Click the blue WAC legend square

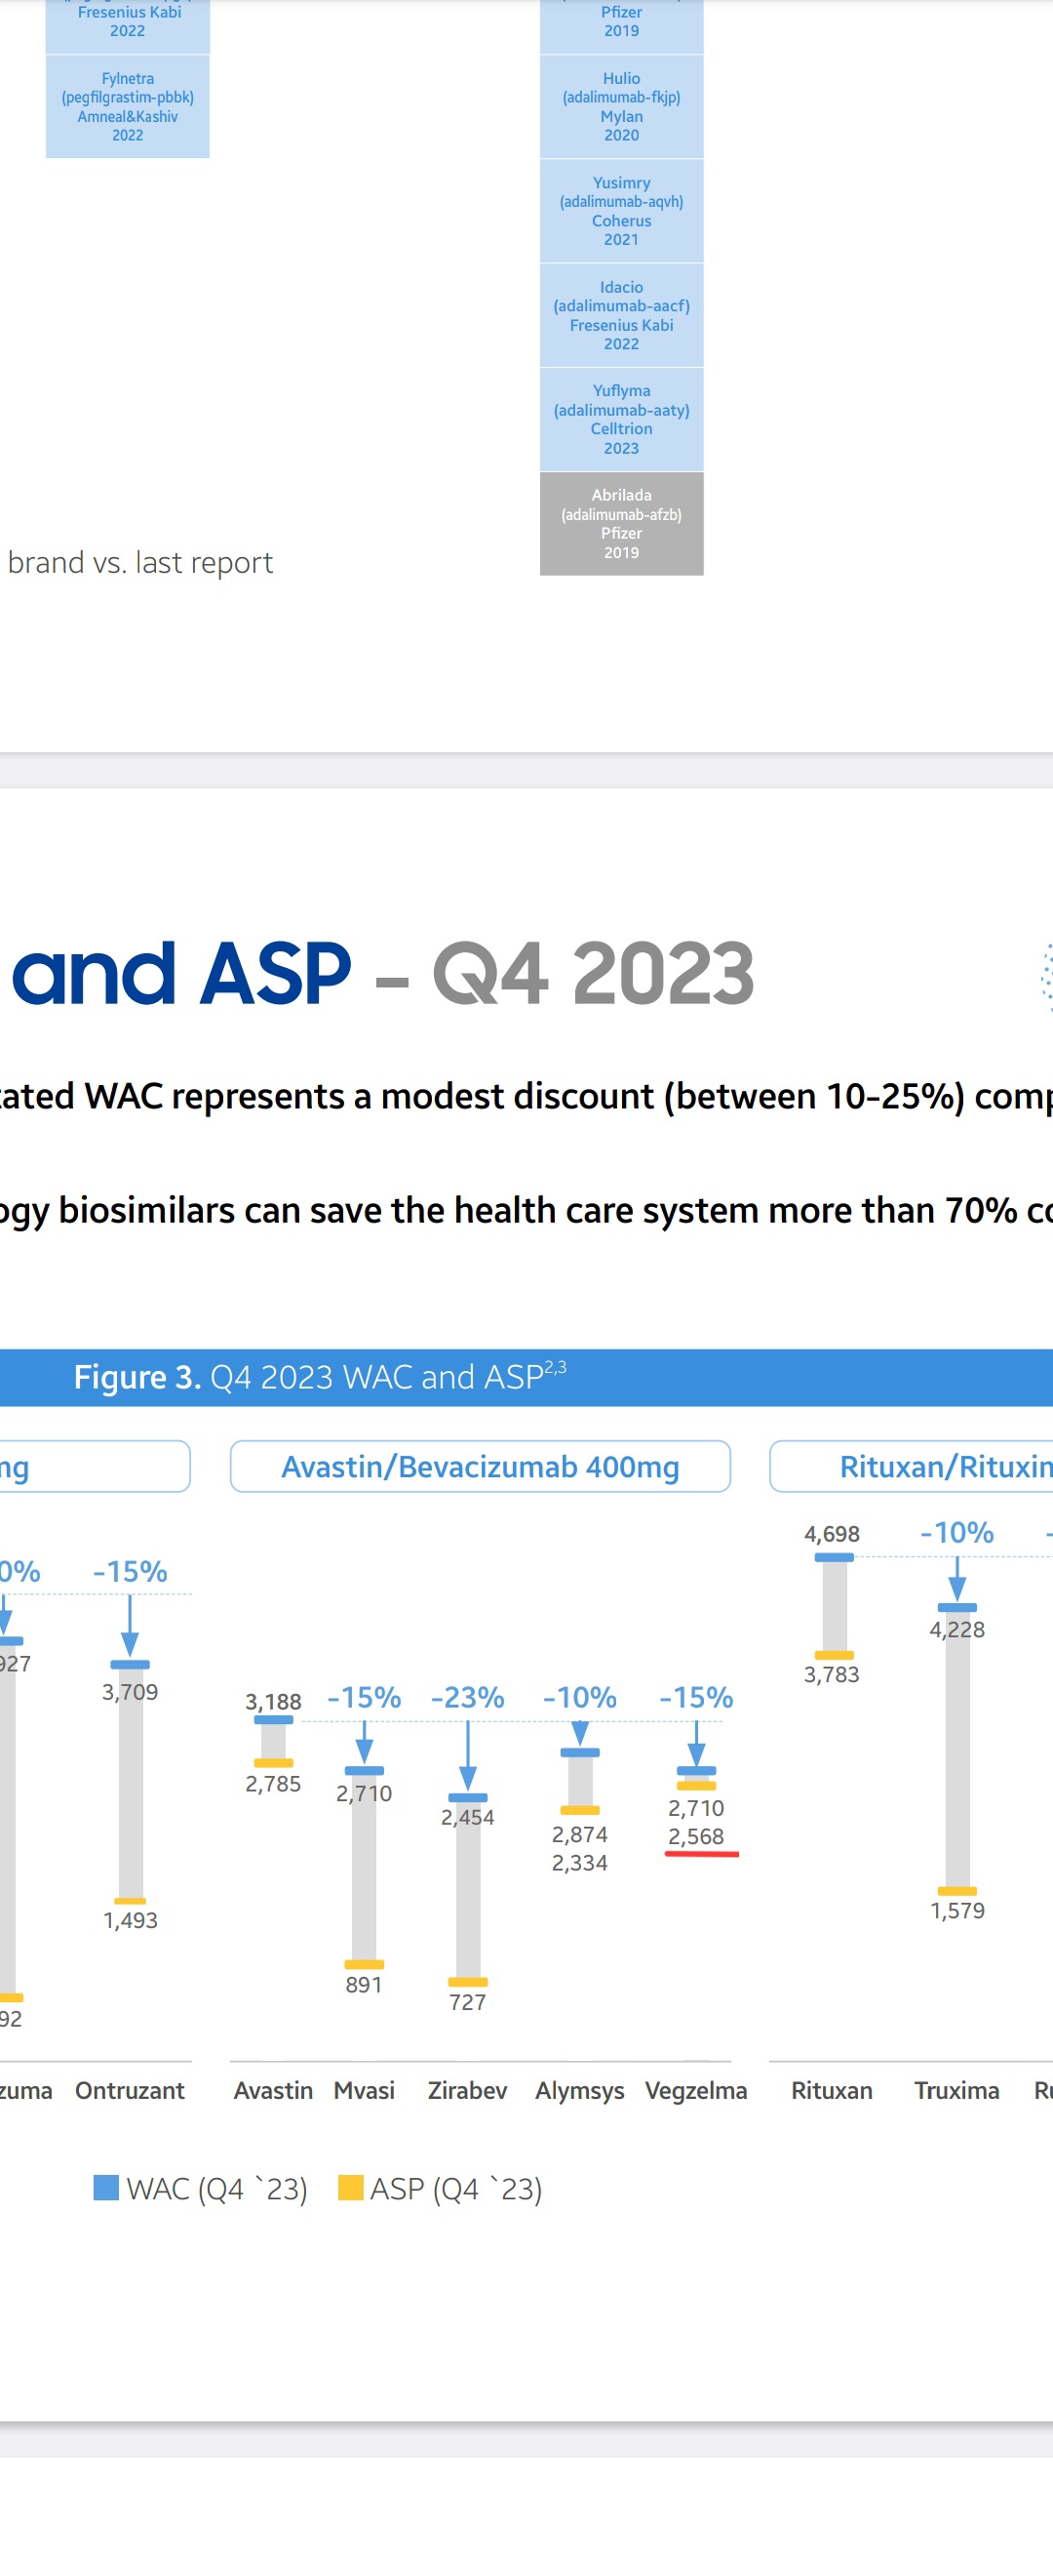tap(106, 2187)
